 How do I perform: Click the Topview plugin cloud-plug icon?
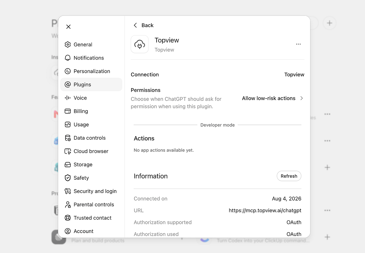pos(140,44)
